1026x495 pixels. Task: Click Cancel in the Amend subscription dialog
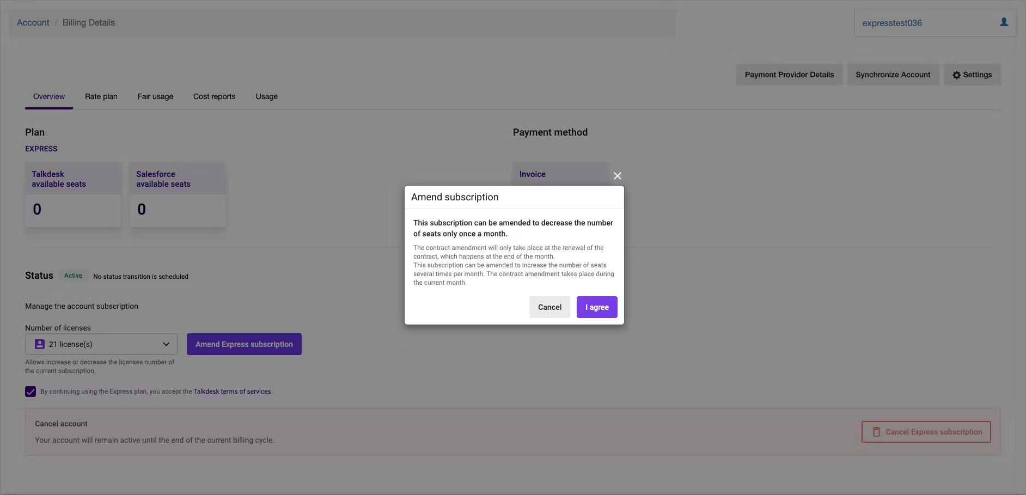click(x=549, y=307)
